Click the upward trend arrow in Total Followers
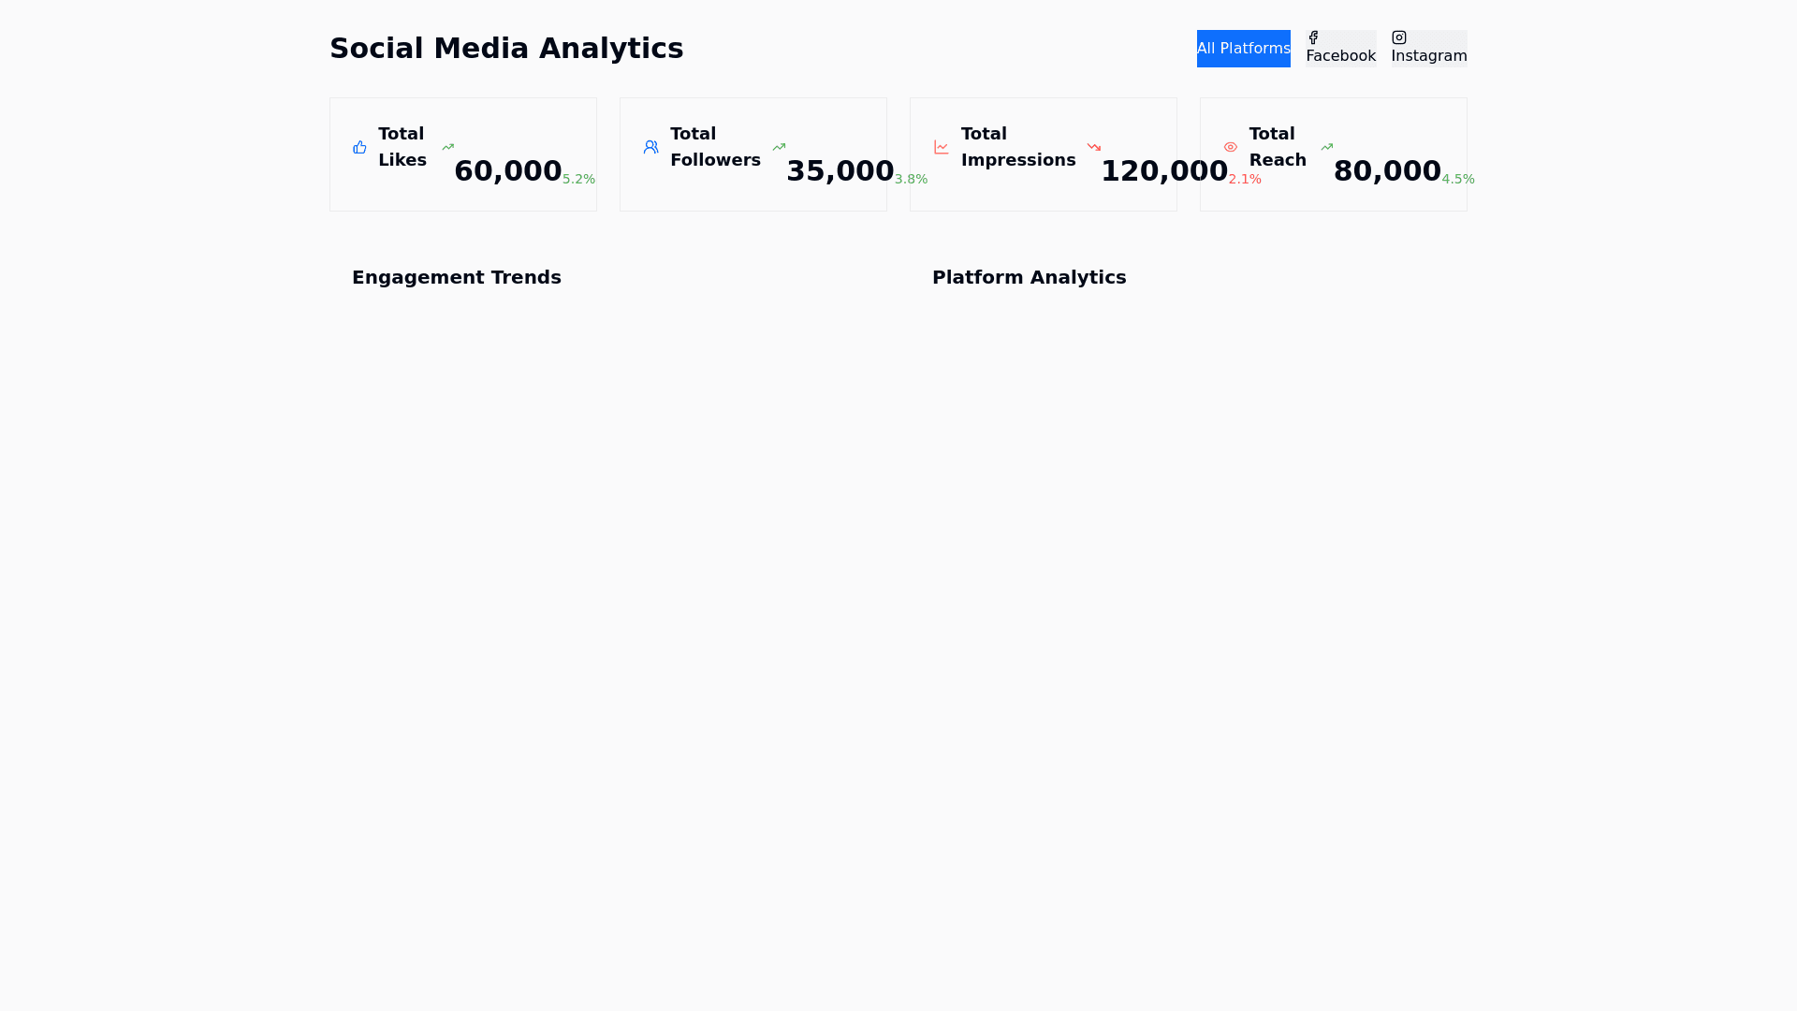 [780, 147]
